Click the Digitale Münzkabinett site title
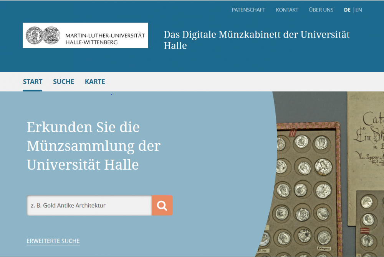Viewport: 384px width, 257px height. click(x=257, y=40)
